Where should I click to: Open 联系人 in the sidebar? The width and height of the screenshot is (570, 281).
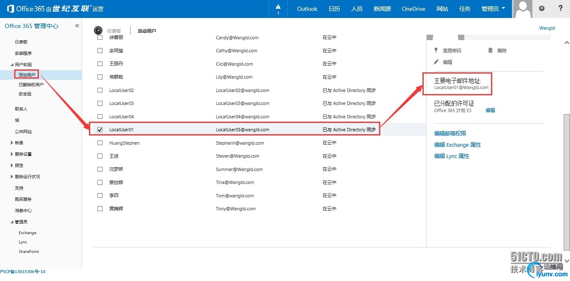[21, 109]
